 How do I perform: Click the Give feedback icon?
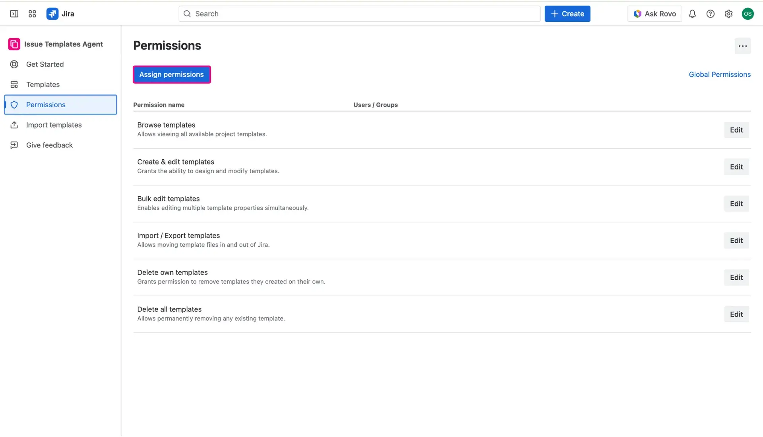(x=14, y=145)
